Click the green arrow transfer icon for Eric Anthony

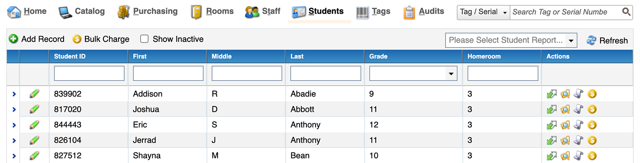click(552, 125)
